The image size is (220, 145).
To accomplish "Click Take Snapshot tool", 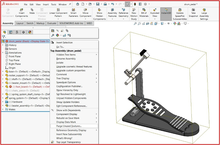I will coord(193,13).
